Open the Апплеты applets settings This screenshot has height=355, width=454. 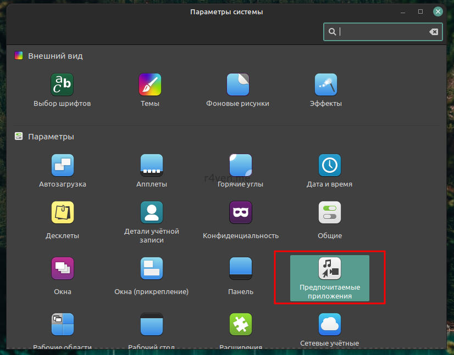point(151,166)
